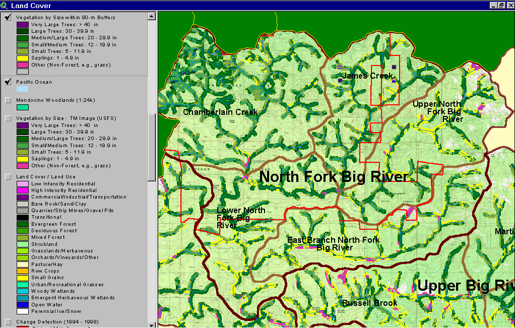The image size is (515, 328).
Task: Click the legend scrollbar down arrow
Action: click(151, 324)
